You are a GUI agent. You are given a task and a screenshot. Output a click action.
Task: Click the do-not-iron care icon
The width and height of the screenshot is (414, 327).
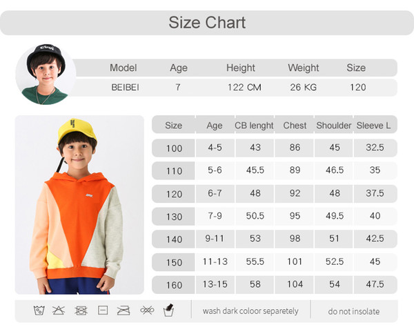[124, 310]
